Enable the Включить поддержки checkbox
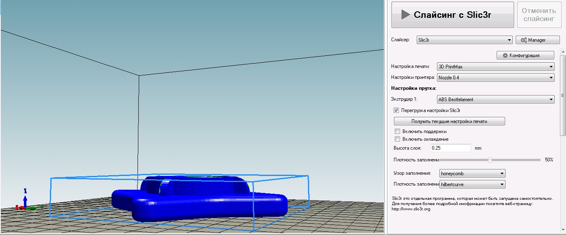 click(x=398, y=131)
